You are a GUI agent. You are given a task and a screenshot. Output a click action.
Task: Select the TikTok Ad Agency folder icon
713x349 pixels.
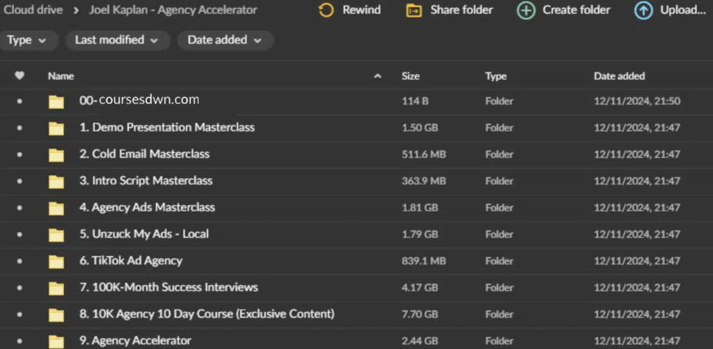(56, 262)
